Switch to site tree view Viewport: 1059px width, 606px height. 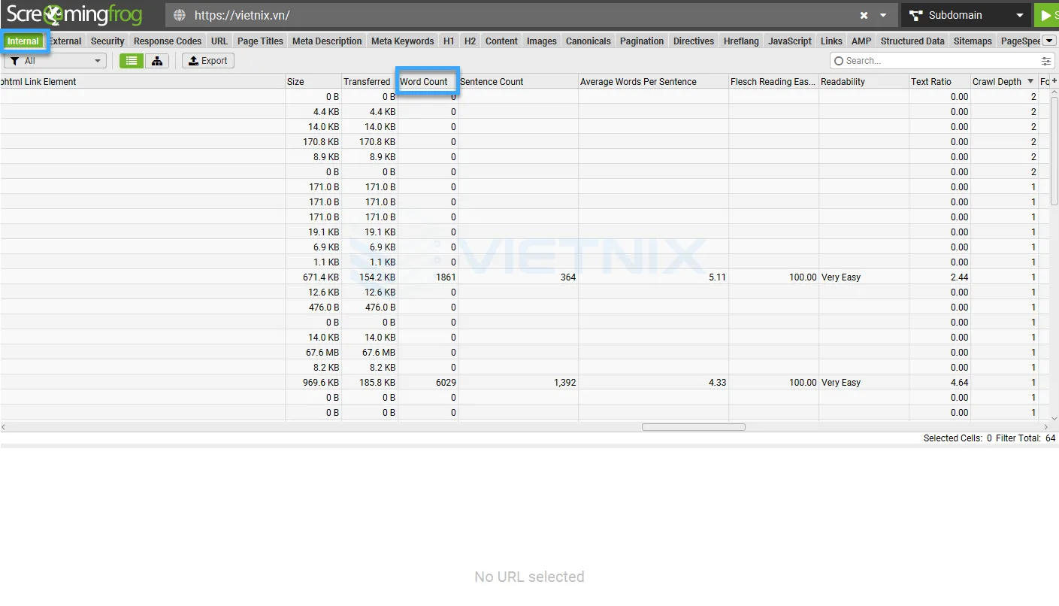[x=156, y=61]
